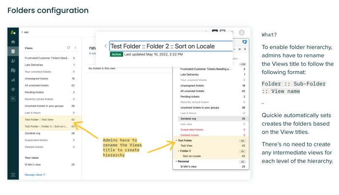This screenshot has height=195, width=339.
Task: Click the search app icon in sidebar
Action: click(x=13, y=99)
